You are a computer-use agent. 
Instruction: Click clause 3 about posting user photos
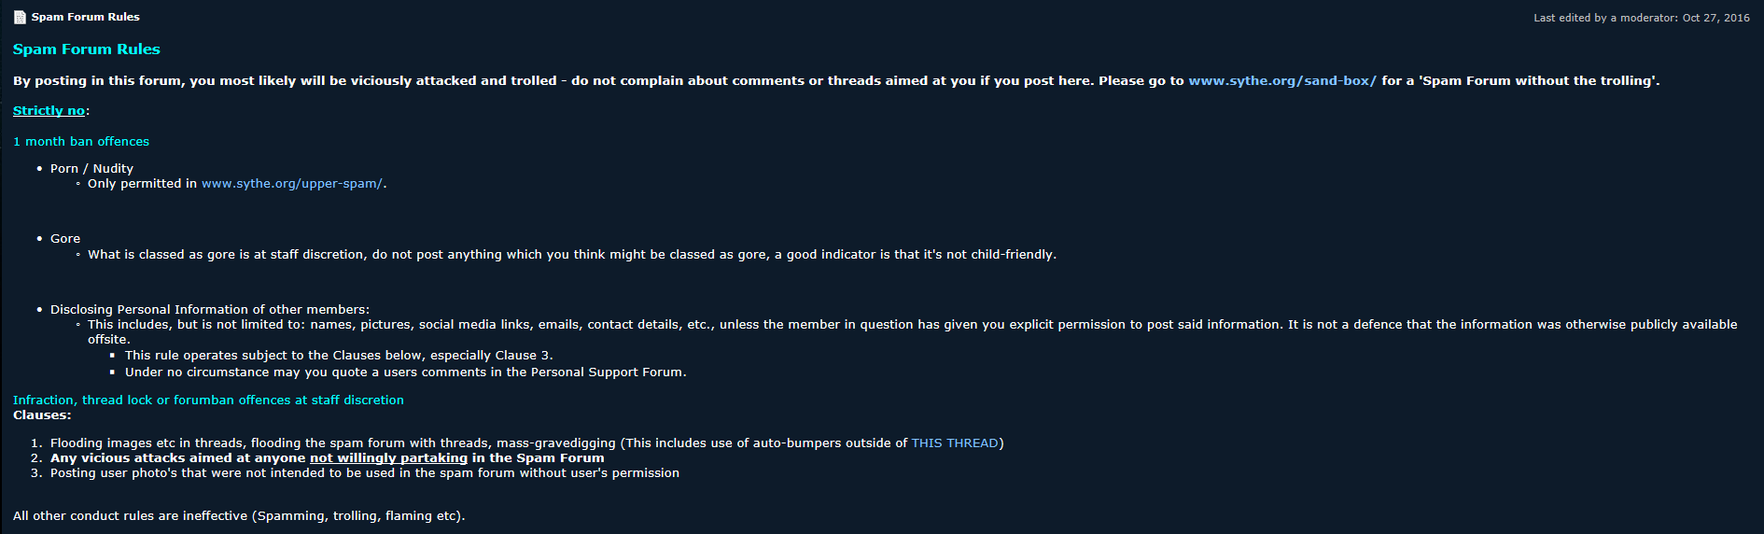click(365, 473)
